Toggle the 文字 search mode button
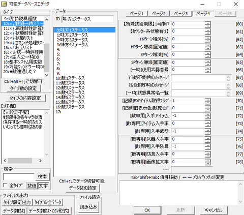Viewport: 244px width, 215px height. [43, 186]
